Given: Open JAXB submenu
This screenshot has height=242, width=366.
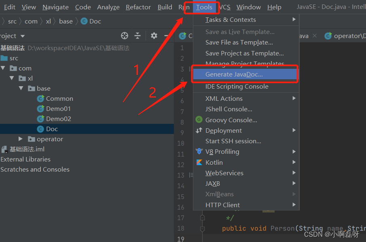Looking at the screenshot, I should point(246,184).
